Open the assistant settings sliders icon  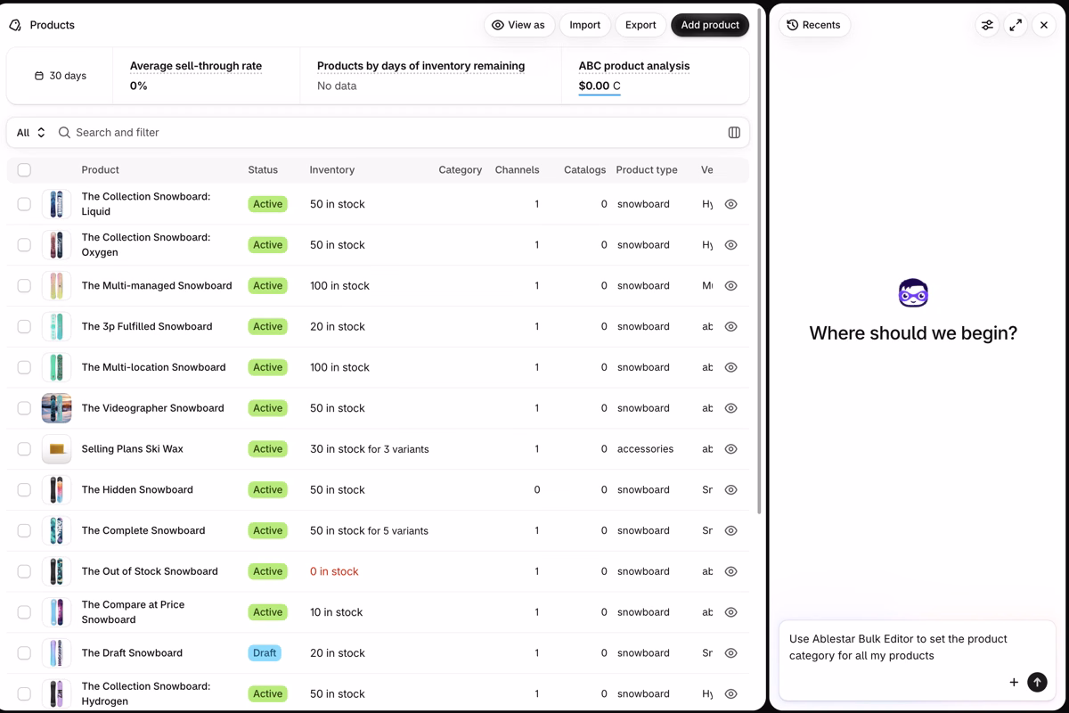click(x=987, y=25)
